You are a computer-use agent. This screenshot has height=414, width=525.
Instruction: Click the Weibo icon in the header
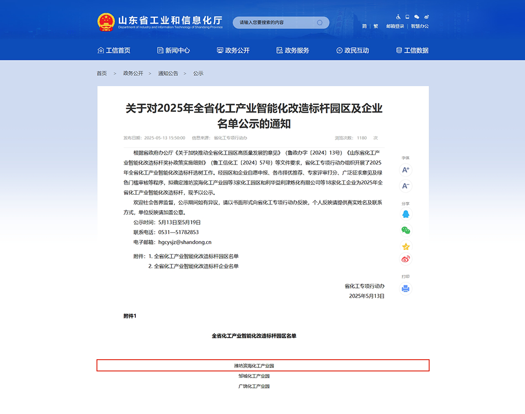pyautogui.click(x=426, y=17)
